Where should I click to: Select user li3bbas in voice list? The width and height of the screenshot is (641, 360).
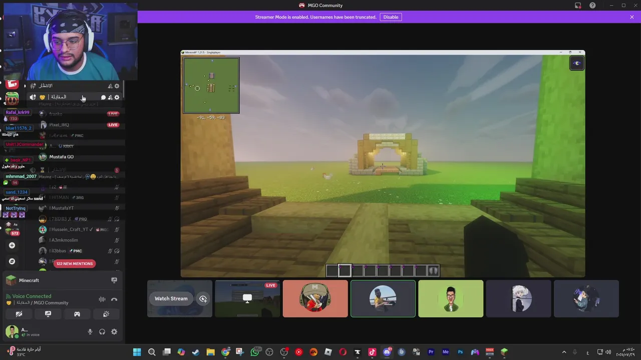(80, 251)
